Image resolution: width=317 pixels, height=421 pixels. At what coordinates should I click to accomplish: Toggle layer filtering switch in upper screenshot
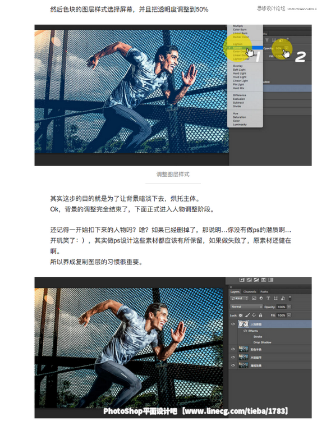coord(288,40)
